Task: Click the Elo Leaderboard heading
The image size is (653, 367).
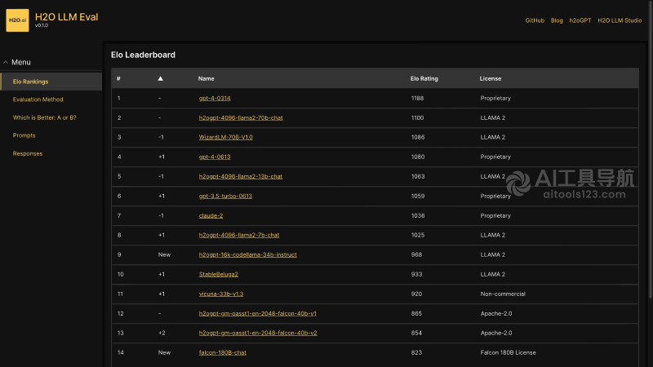Action: coord(143,55)
